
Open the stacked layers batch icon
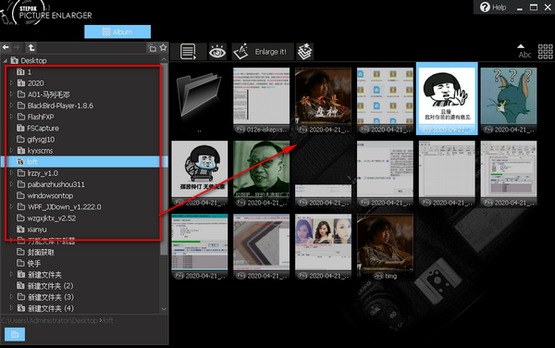pos(304,52)
